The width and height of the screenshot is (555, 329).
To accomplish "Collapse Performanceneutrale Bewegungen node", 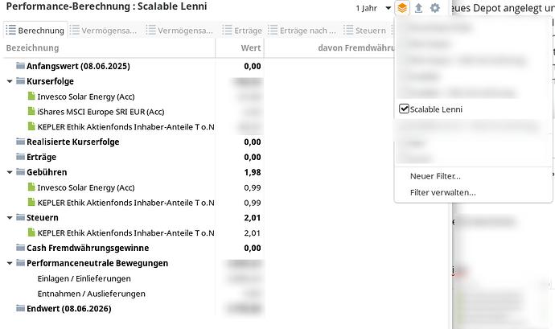I will coord(10,264).
